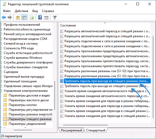Go forward with the gray right arrow
Image resolution: width=156 pixels, height=139 pixels.
tap(10, 18)
